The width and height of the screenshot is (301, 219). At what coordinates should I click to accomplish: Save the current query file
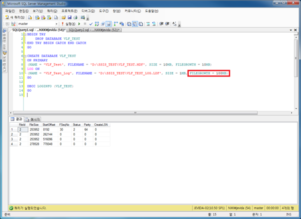[x=69, y=17]
